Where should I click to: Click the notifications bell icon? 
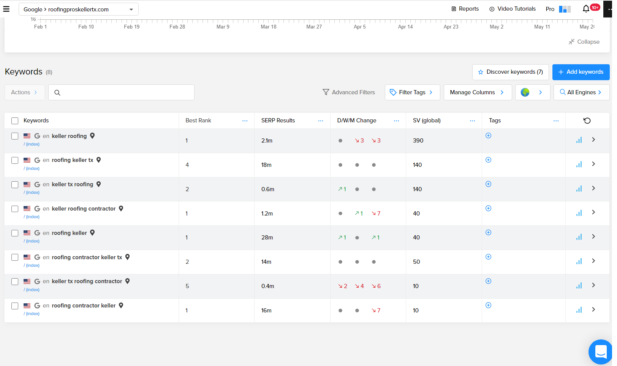(x=586, y=9)
